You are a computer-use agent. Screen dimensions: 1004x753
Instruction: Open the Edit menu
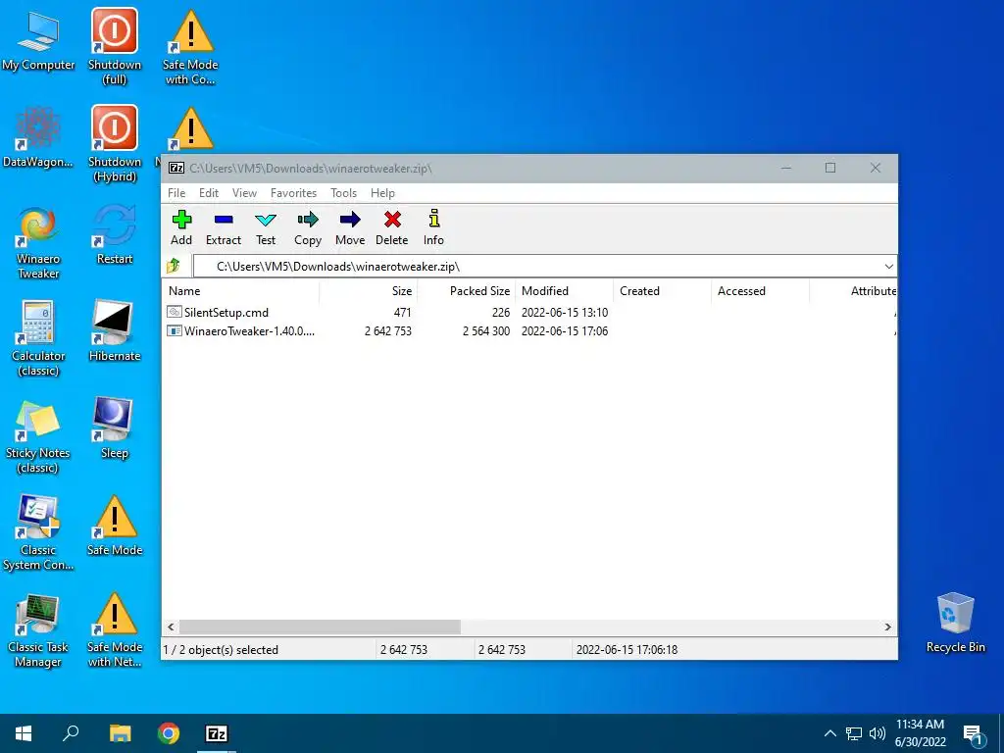point(209,193)
